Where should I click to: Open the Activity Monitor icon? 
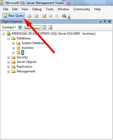(64, 16)
